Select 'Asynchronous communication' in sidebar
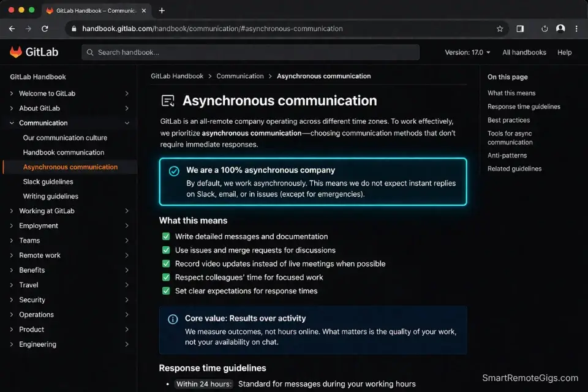 click(70, 167)
